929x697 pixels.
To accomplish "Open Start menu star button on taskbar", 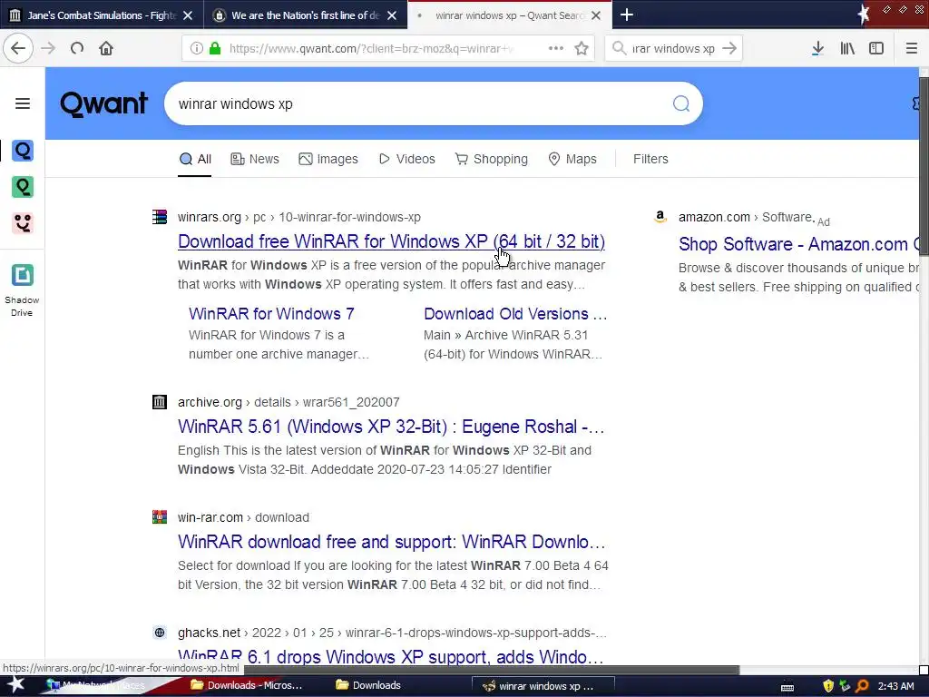I will point(16,686).
